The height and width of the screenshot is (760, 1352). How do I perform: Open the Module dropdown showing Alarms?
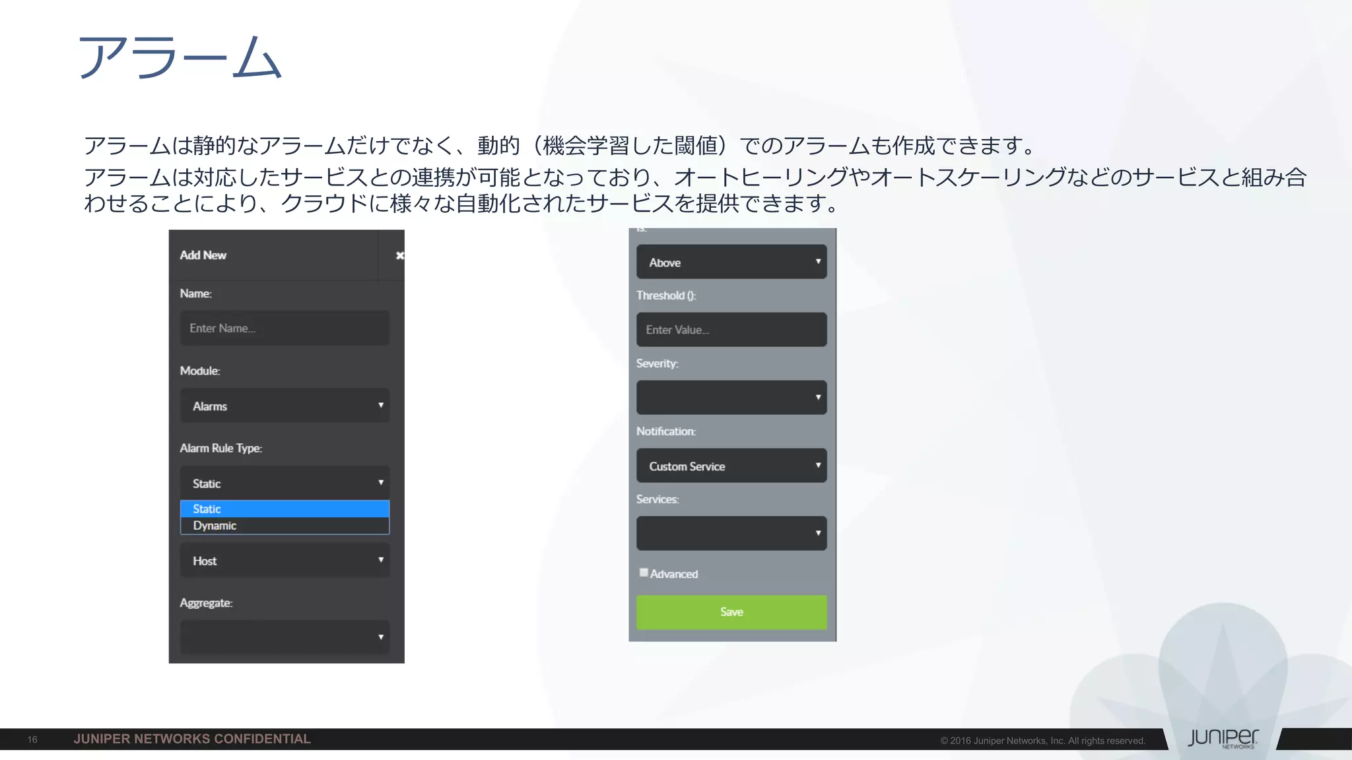pos(285,406)
